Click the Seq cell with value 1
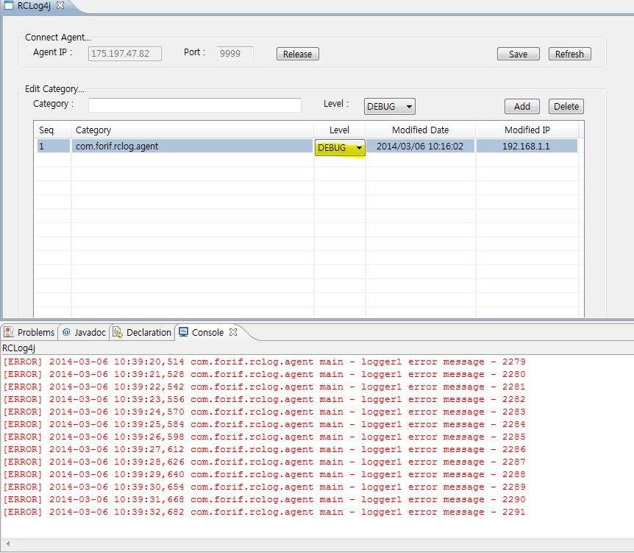Image resolution: width=634 pixels, height=553 pixels. pos(54,146)
